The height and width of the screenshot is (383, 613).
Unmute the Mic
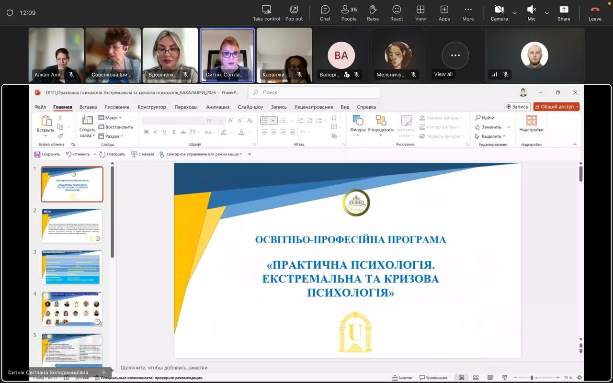pyautogui.click(x=531, y=13)
